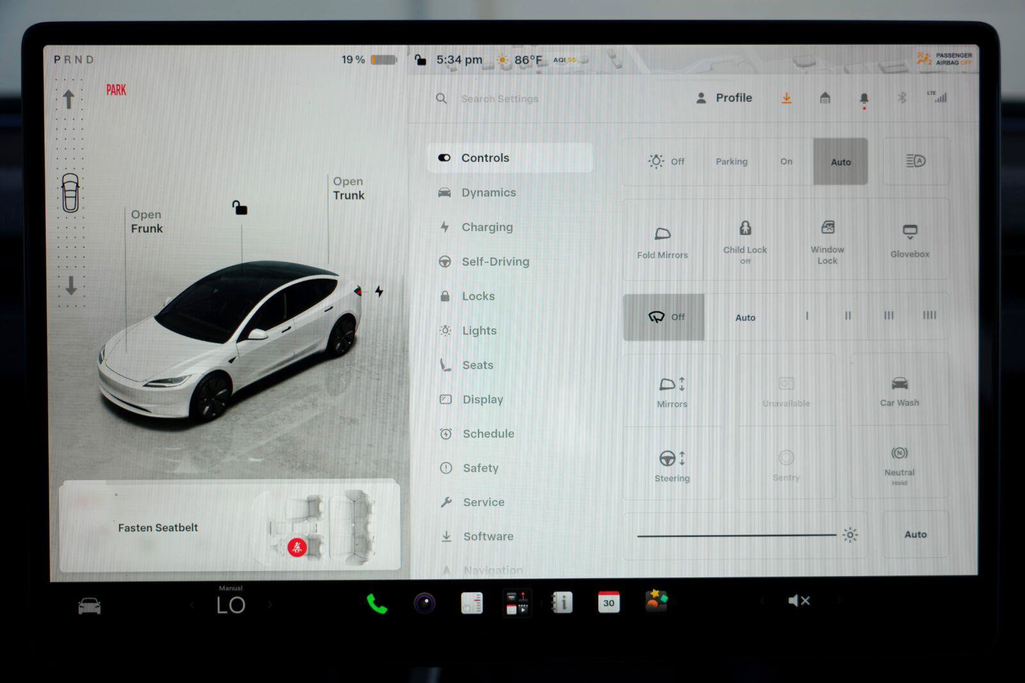Open the owner's manual info icon

562,602
